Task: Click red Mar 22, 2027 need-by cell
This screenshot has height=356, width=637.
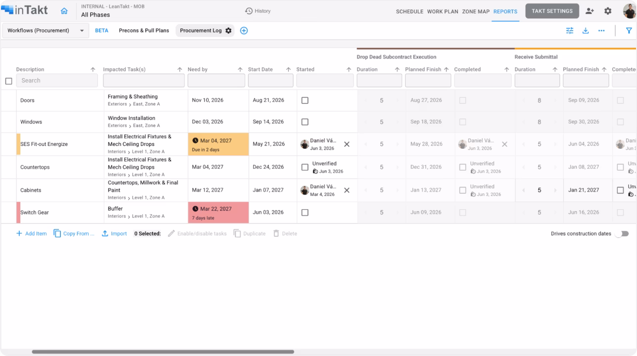Action: coord(218,213)
